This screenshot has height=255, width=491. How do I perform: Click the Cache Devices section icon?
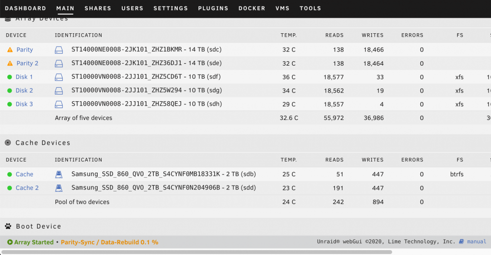click(8, 142)
